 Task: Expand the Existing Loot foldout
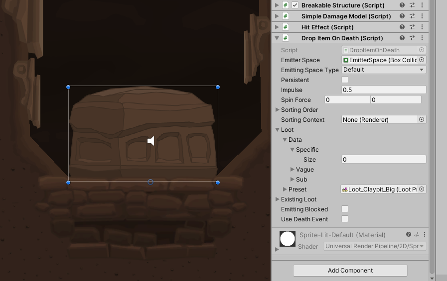(278, 199)
